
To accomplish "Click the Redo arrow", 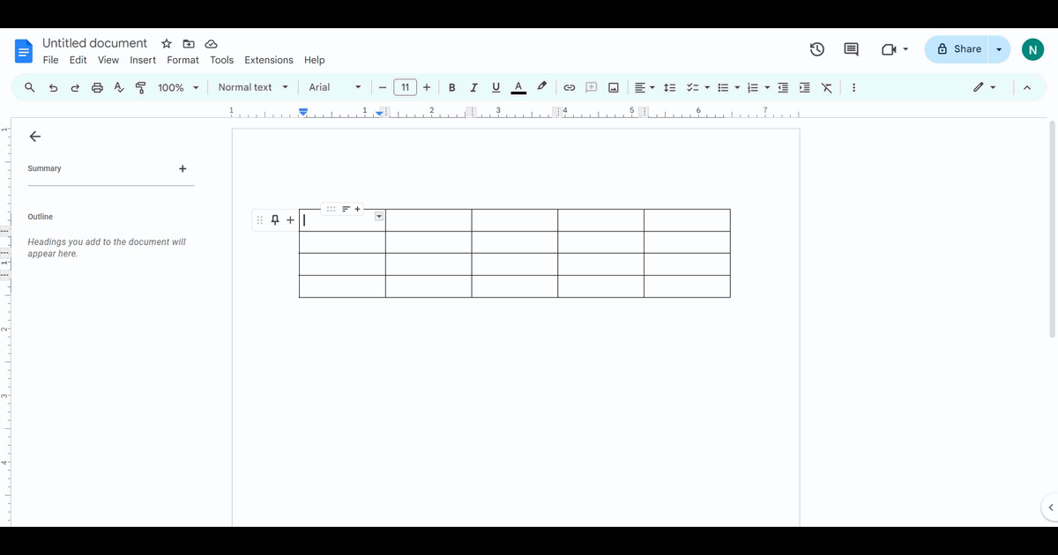I will click(x=75, y=87).
